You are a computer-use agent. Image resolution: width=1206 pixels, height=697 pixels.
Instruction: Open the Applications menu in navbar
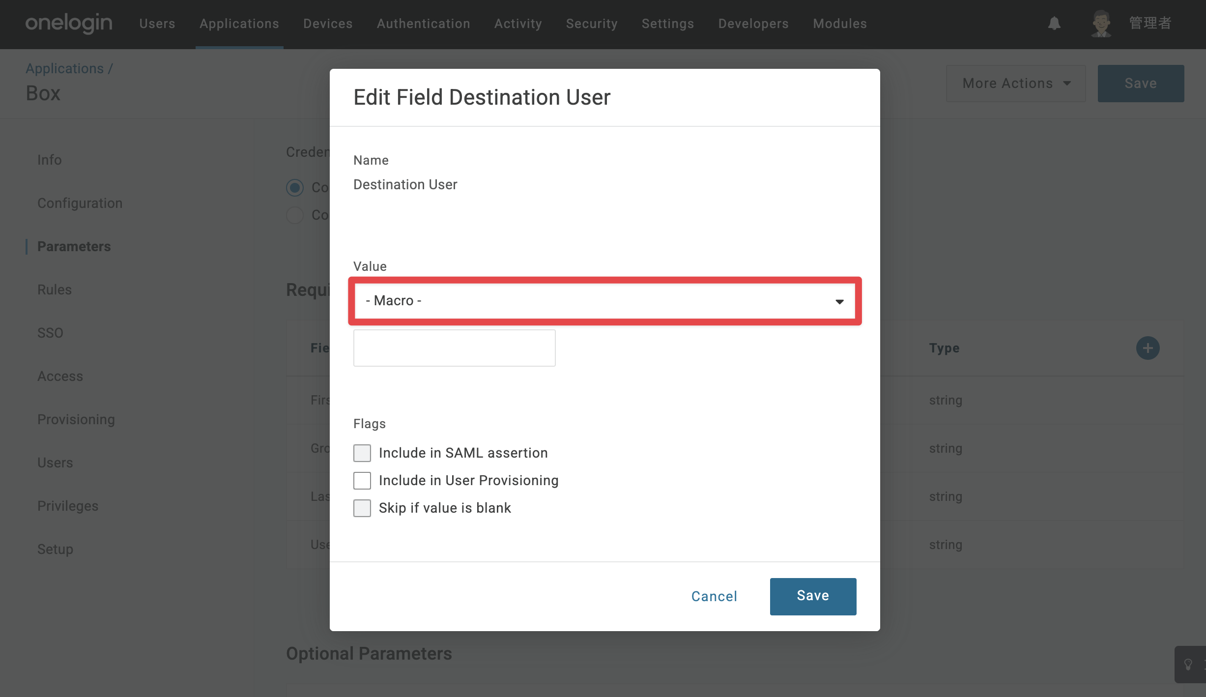[x=239, y=24]
